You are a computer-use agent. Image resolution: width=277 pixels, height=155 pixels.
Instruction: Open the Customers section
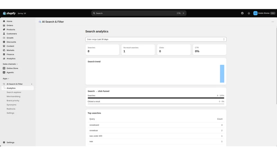[x=12, y=33]
